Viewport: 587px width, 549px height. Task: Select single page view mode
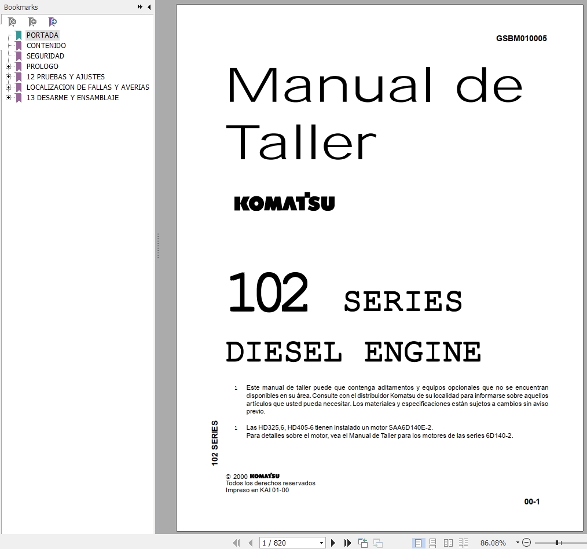pos(418,543)
